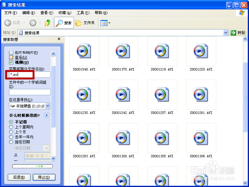Select the Specify dates radio button
Viewport: 249px width, 187px height.
pyautogui.click(x=11, y=142)
